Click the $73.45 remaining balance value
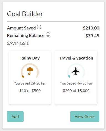The height and width of the screenshot is (131, 106). click(92, 36)
